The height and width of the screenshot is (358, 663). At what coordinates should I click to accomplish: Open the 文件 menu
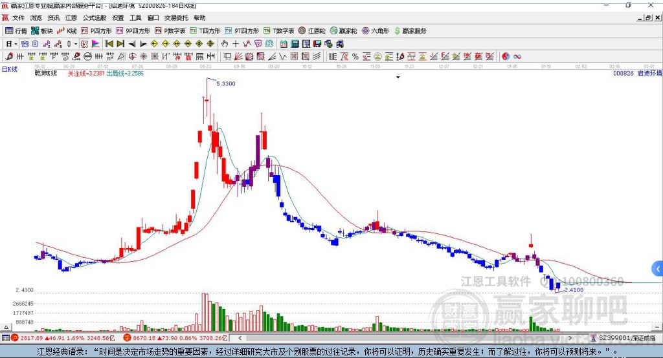pos(18,17)
